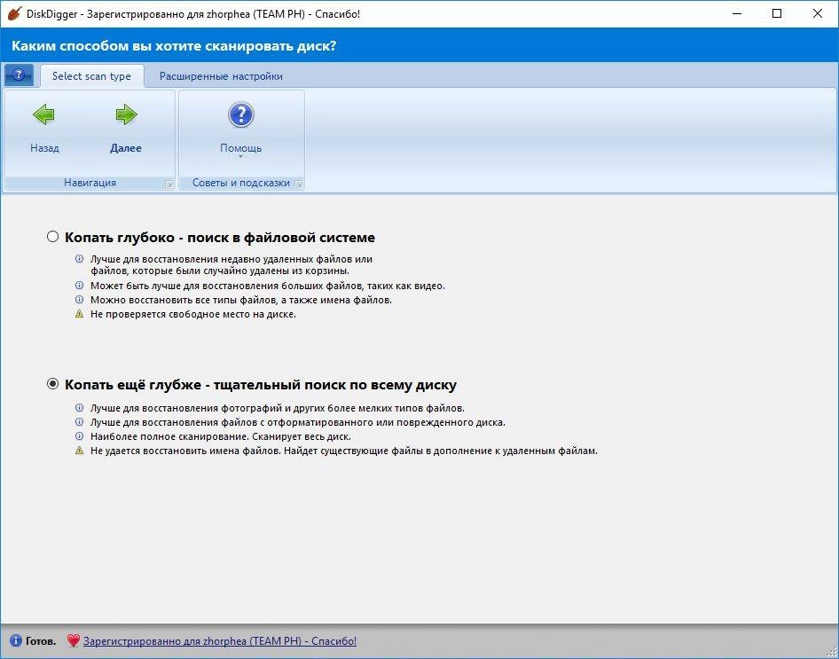Open the blue Help question mark icon
This screenshot has width=839, height=659.
(x=240, y=114)
